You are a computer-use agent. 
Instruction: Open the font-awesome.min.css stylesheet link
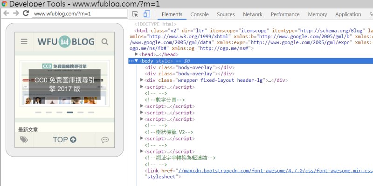pyautogui.click(x=275, y=171)
